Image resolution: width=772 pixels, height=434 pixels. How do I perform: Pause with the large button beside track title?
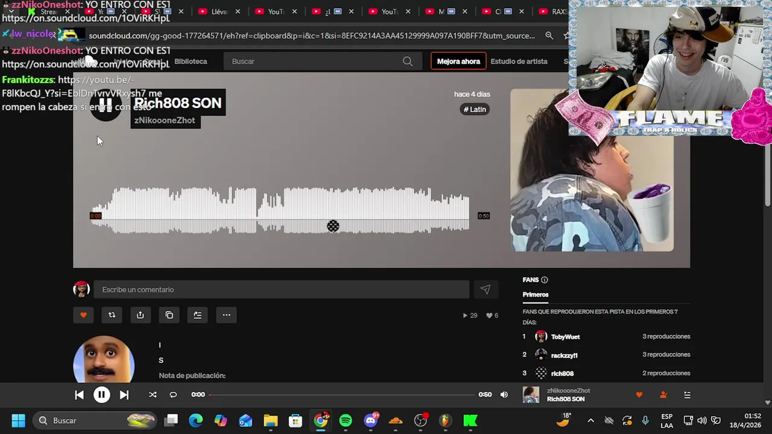pyautogui.click(x=105, y=105)
